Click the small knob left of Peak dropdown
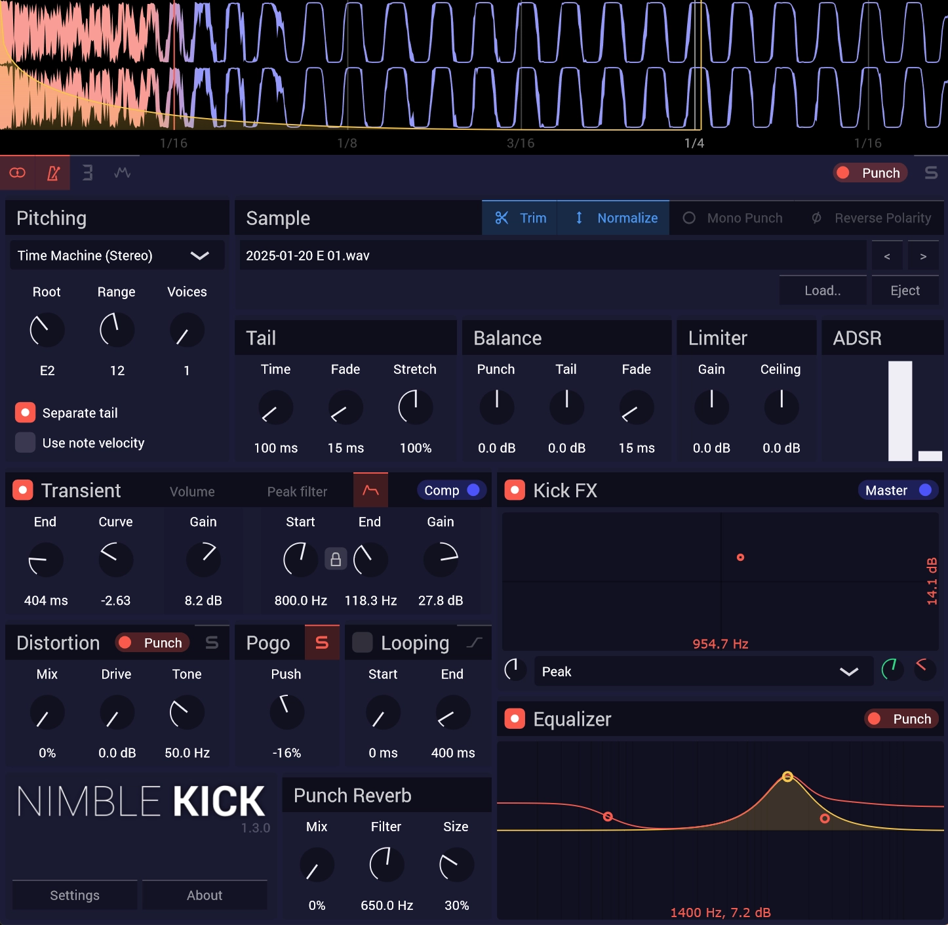Screen dimensions: 948x925 pos(515,669)
